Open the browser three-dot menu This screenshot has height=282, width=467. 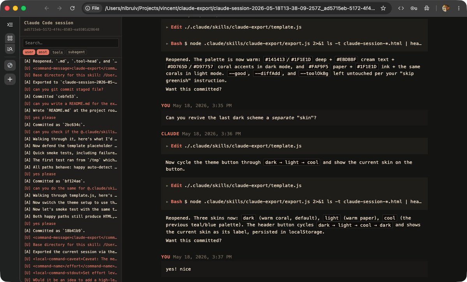[x=458, y=8]
